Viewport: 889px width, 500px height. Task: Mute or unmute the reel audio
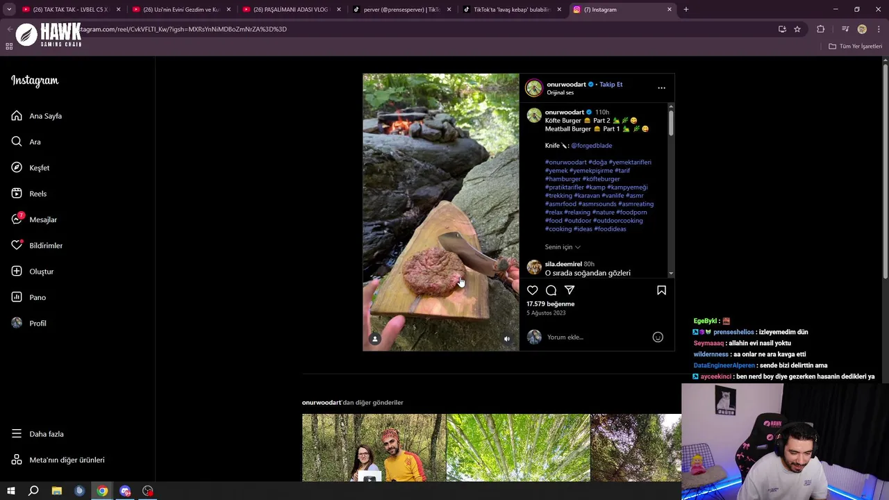click(507, 339)
